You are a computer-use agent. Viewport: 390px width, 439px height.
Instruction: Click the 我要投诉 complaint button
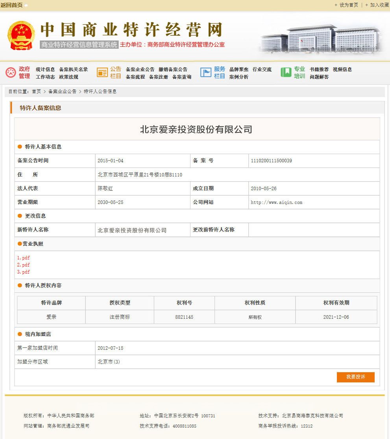(x=355, y=377)
